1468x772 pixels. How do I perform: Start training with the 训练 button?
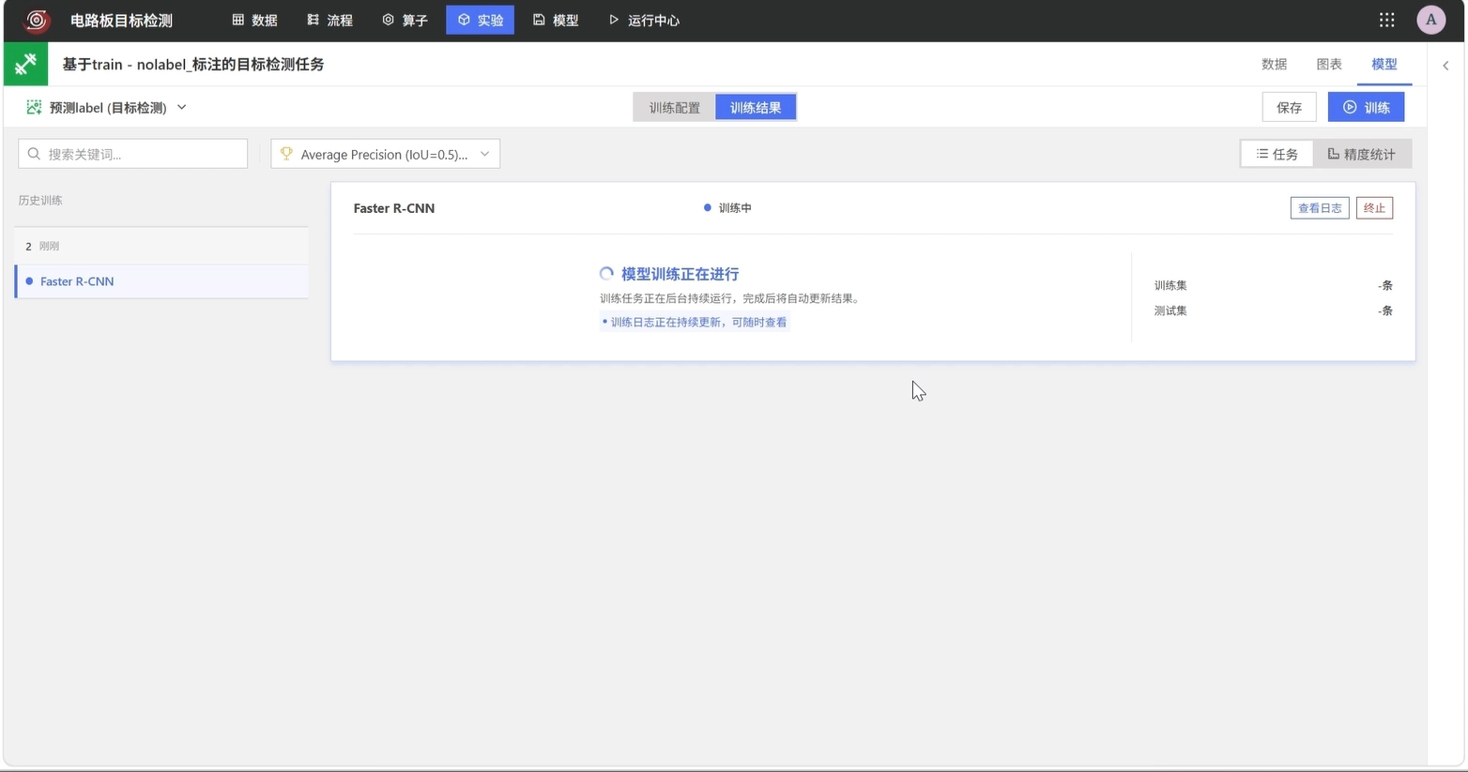point(1366,107)
